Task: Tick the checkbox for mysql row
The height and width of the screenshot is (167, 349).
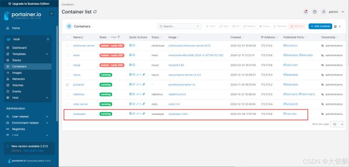Action: 67,65
